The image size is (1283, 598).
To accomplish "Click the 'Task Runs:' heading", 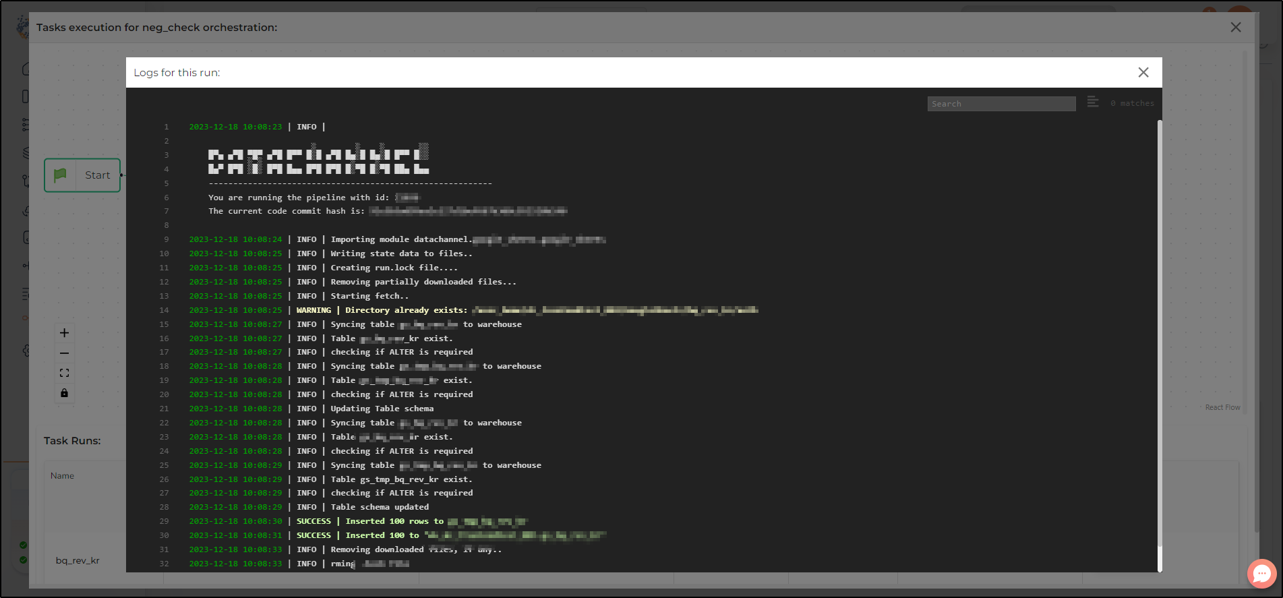I will 72,440.
